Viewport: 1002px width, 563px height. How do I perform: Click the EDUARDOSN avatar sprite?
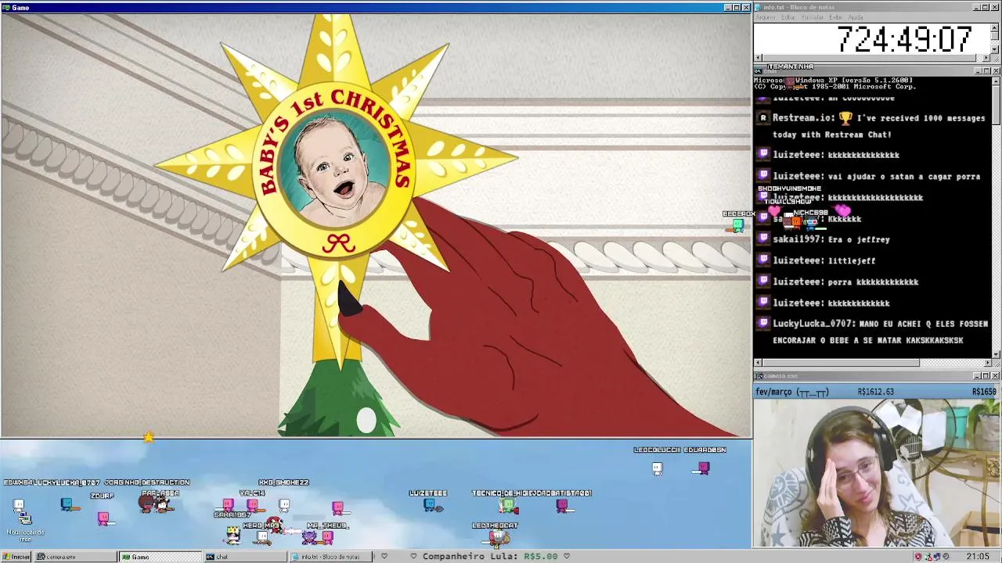point(702,468)
